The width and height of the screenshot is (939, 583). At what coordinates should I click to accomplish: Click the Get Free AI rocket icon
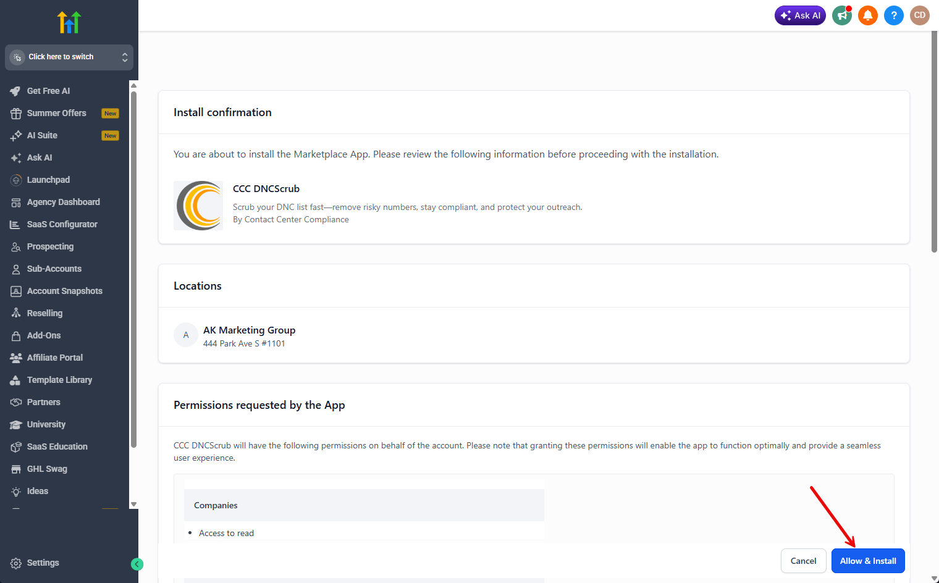[x=16, y=91]
